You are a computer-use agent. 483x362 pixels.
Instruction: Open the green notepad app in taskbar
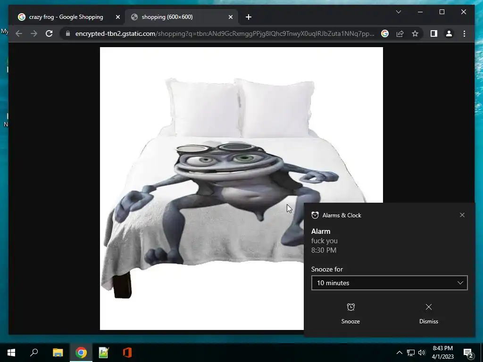point(104,353)
